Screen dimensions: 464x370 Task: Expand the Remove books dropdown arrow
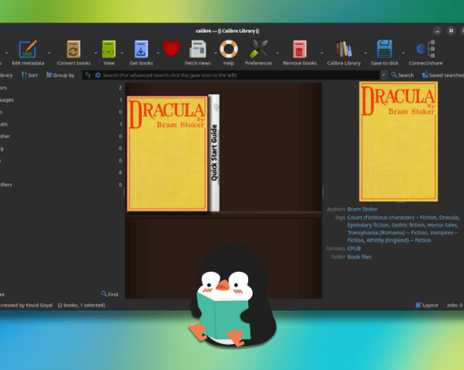[321, 53]
